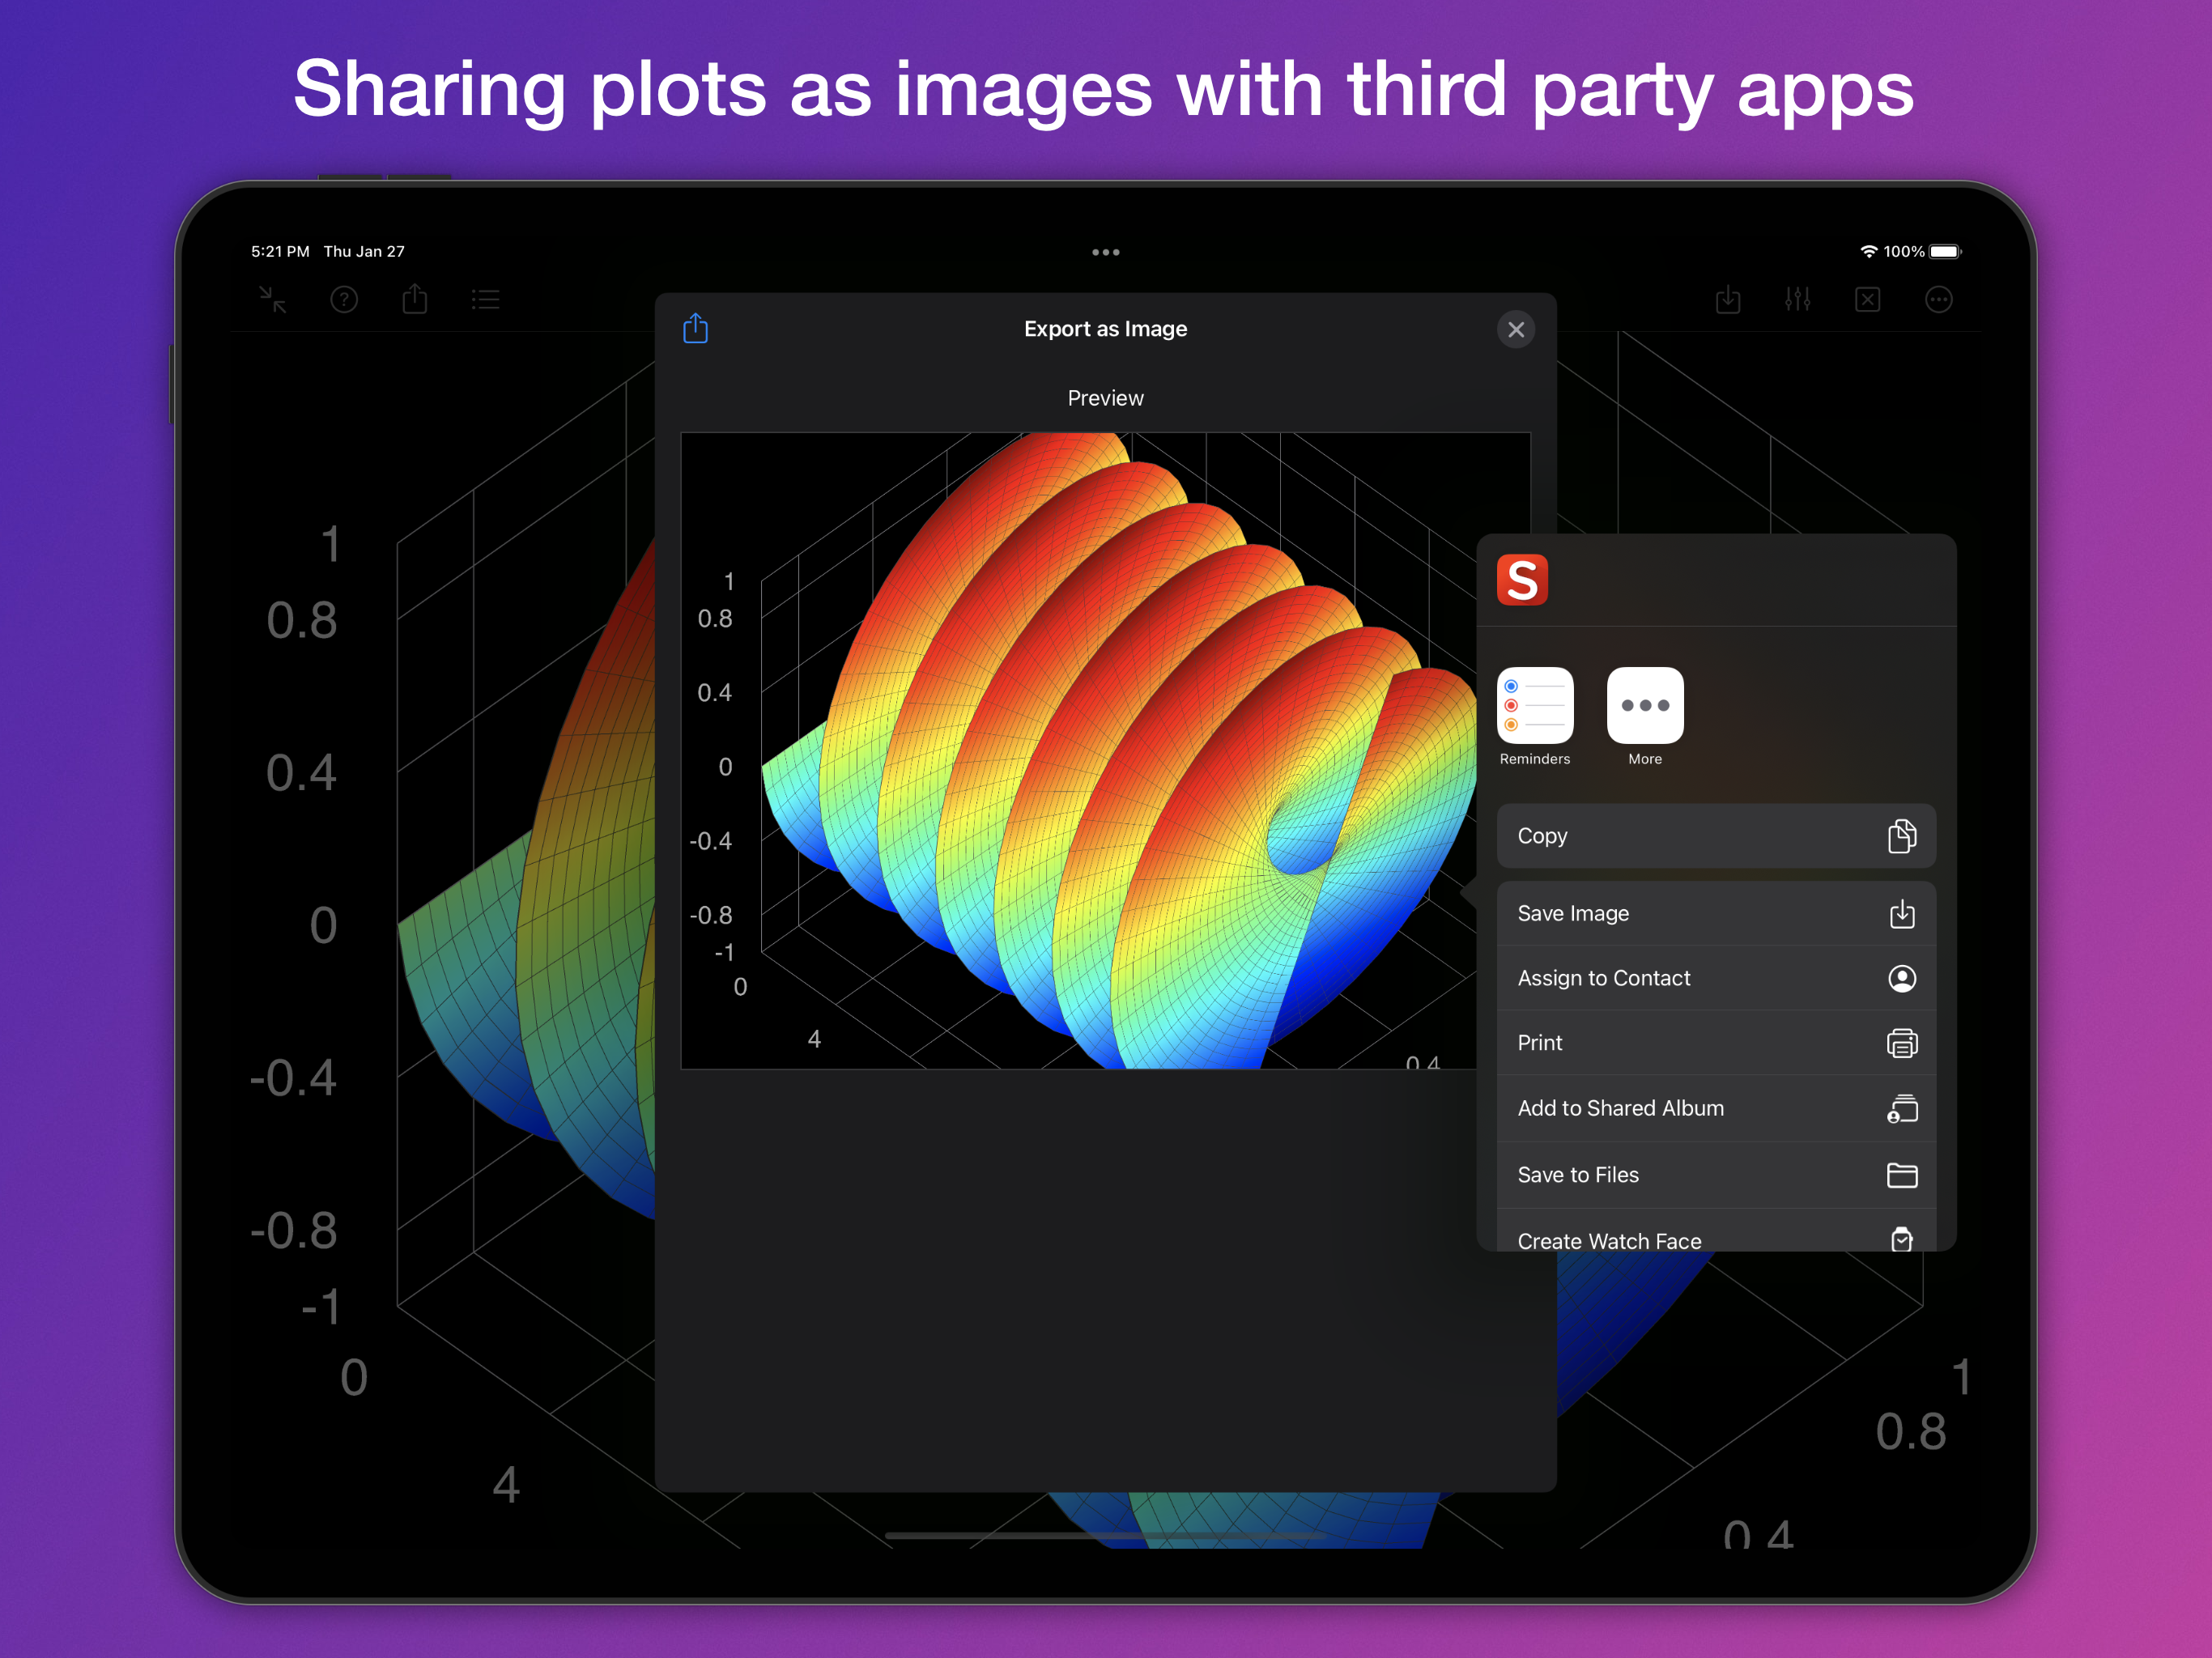Tap the circled ellipsis toolbar icon
This screenshot has width=2212, height=1658.
tap(1938, 299)
